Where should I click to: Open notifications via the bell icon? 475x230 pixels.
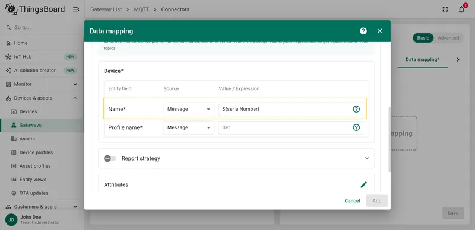(x=461, y=9)
